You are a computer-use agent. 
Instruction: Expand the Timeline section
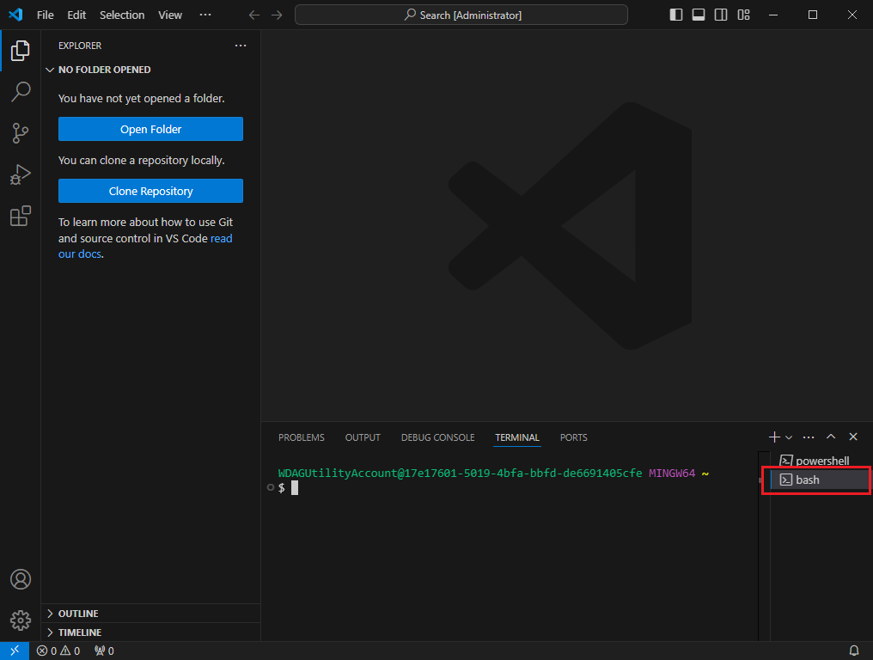click(79, 632)
